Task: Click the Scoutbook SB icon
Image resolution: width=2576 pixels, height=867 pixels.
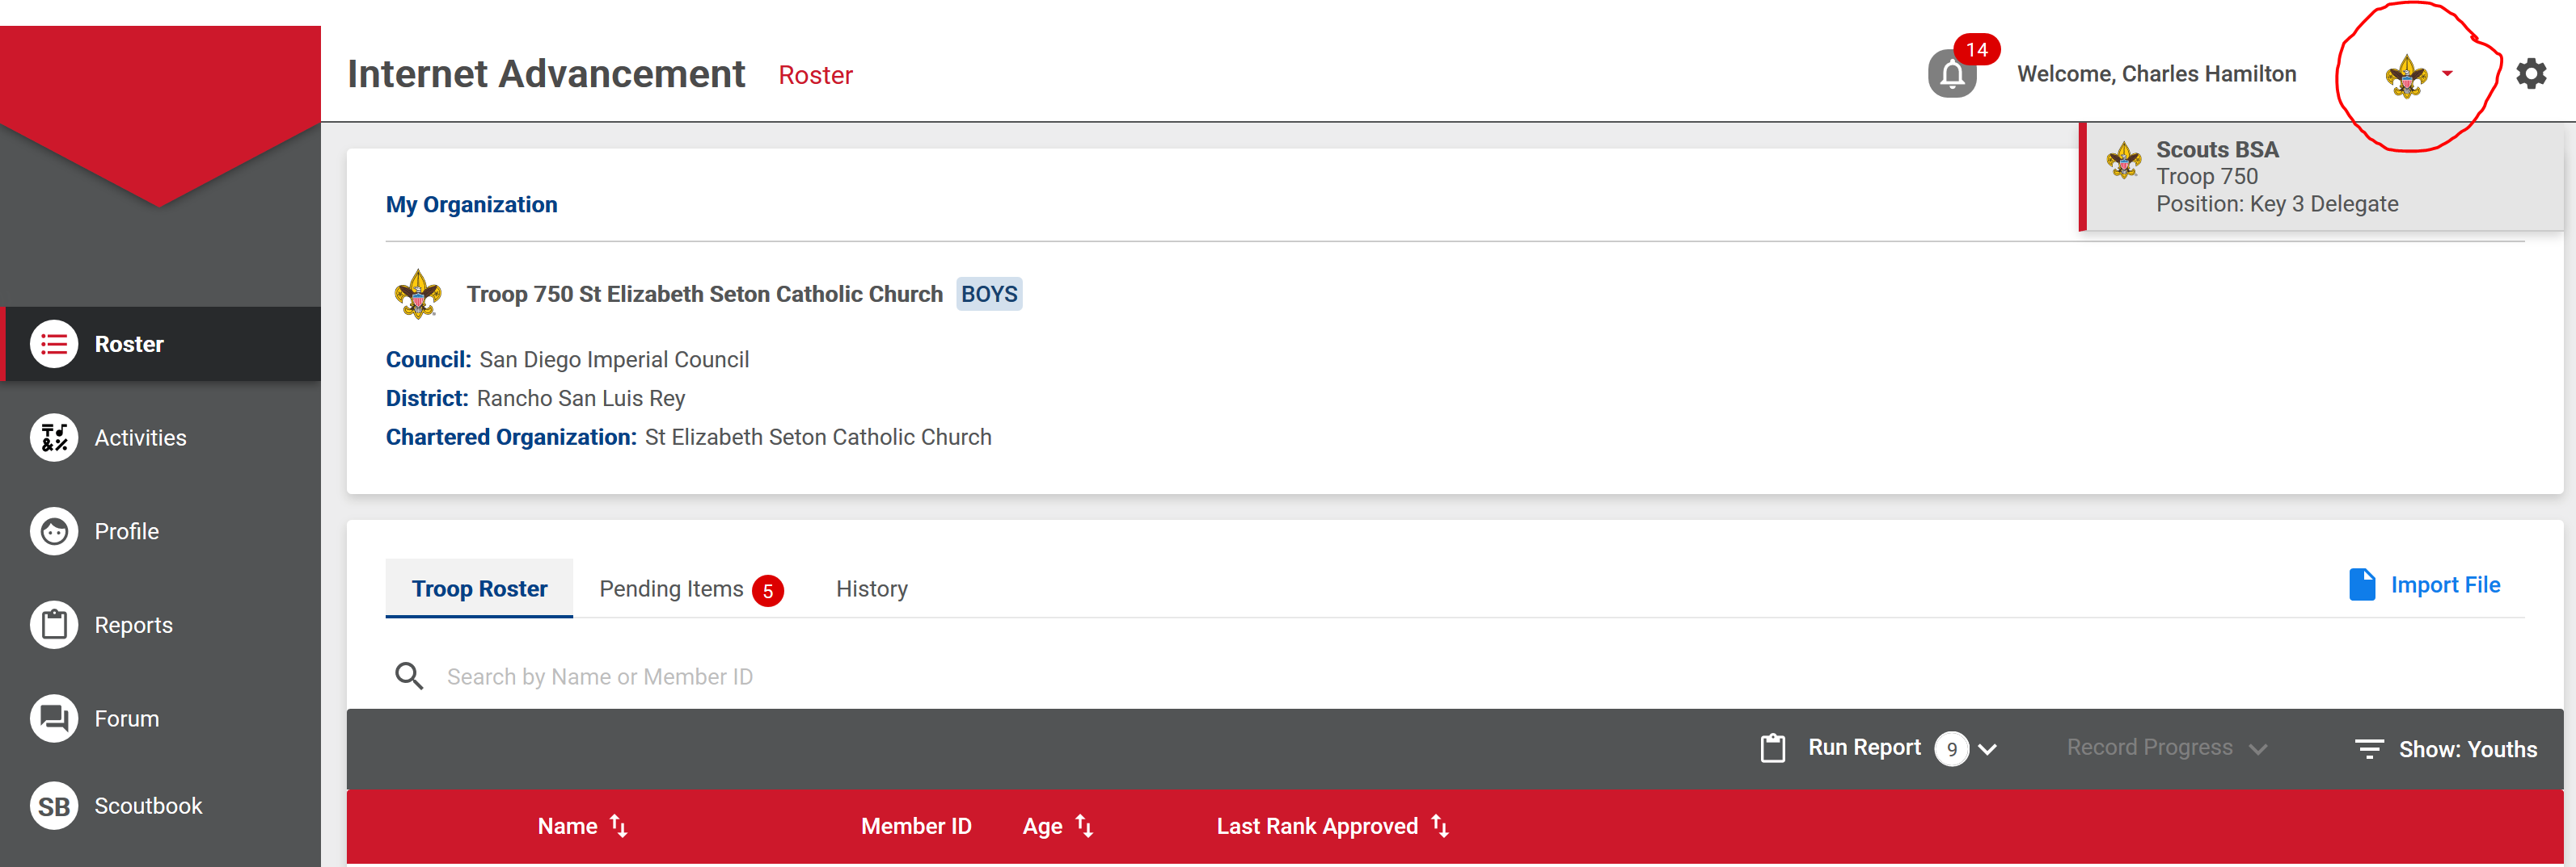Action: tap(54, 806)
